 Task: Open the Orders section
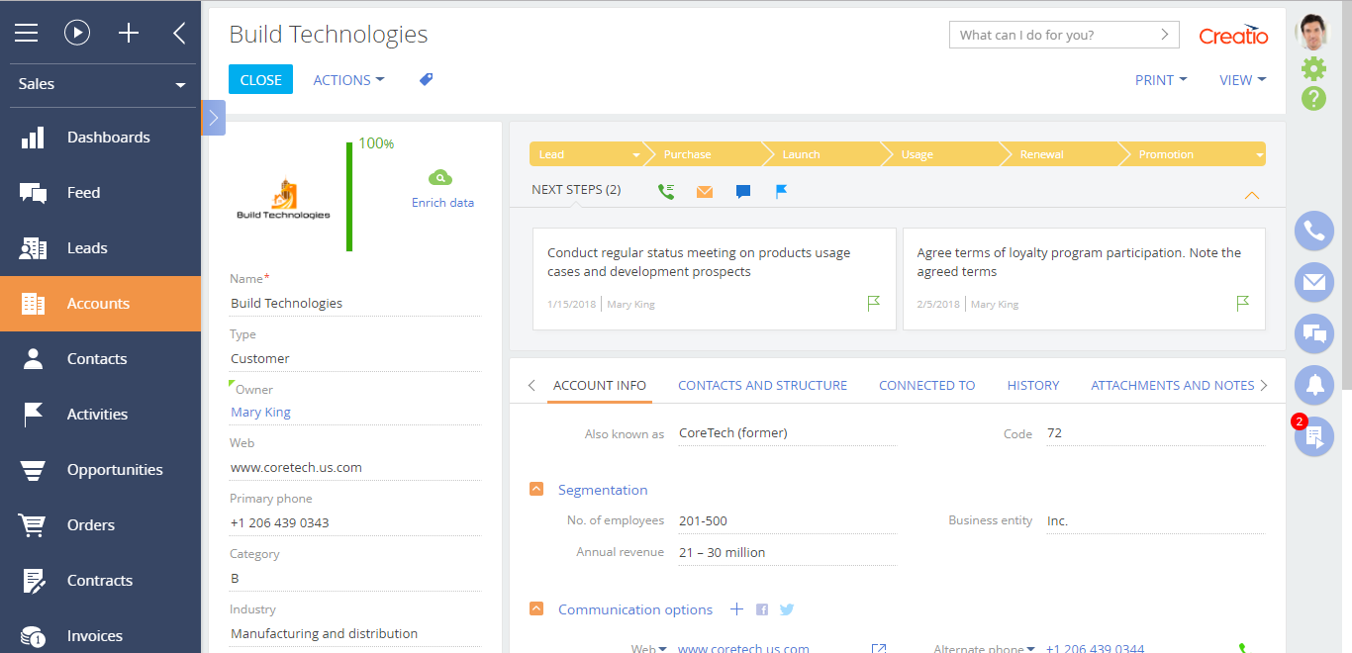click(x=101, y=525)
